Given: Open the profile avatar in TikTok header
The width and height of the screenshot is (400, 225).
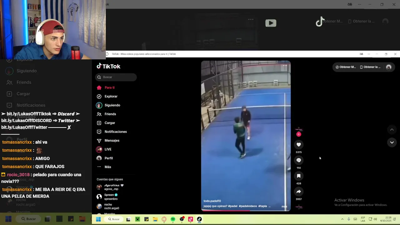Looking at the screenshot, I should [x=389, y=67].
